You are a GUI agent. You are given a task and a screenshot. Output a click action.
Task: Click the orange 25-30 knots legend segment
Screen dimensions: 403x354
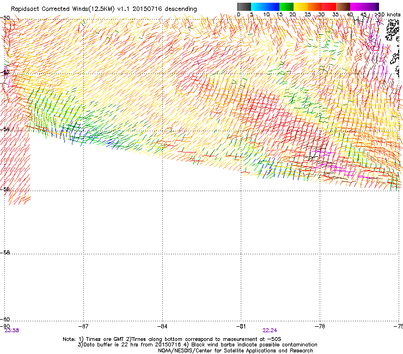pos(315,7)
